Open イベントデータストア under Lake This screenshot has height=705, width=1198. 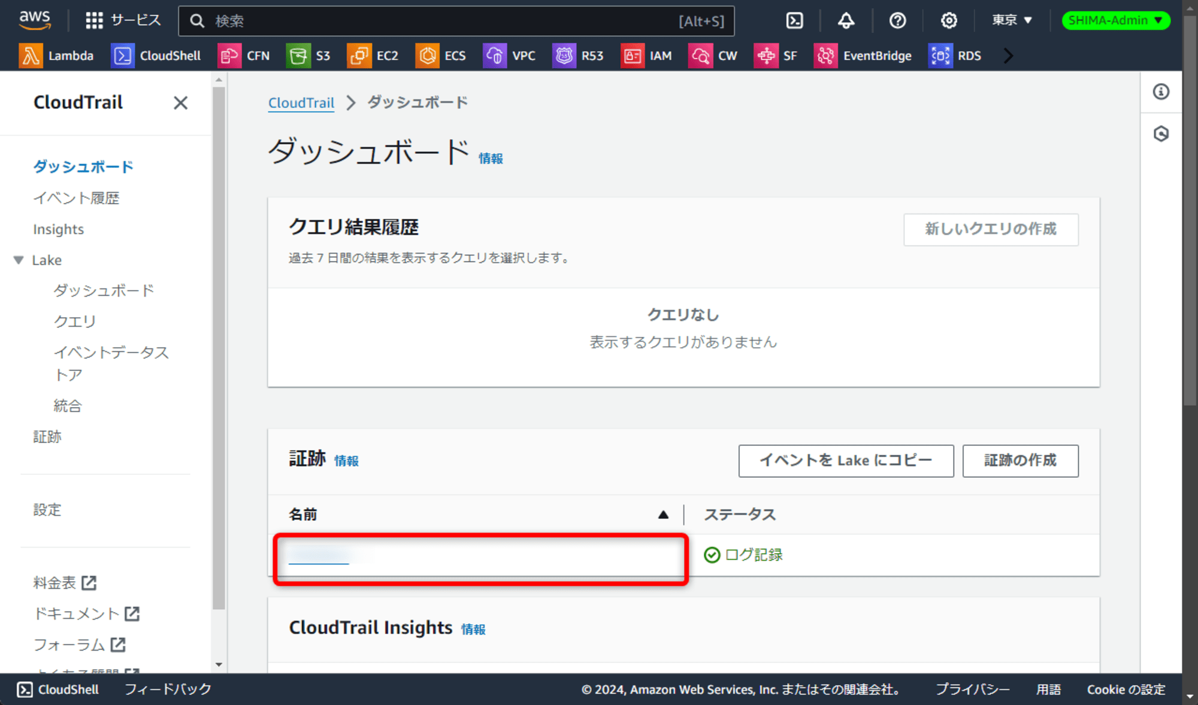click(111, 363)
